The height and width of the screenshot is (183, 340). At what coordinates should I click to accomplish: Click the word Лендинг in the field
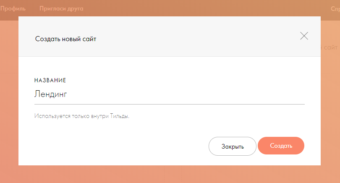50,94
